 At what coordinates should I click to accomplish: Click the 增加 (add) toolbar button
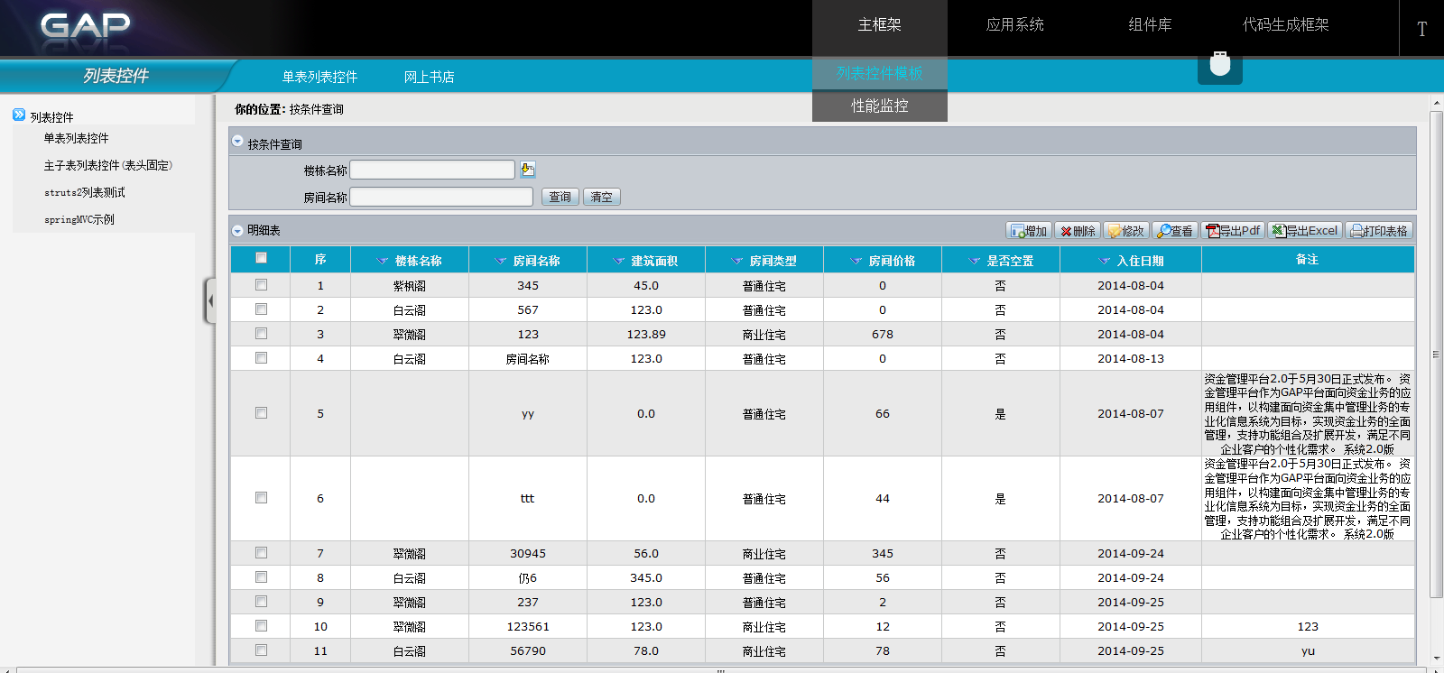1029,231
